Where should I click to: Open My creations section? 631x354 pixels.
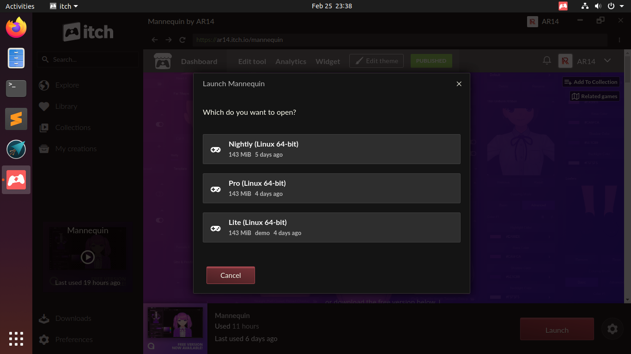point(76,149)
